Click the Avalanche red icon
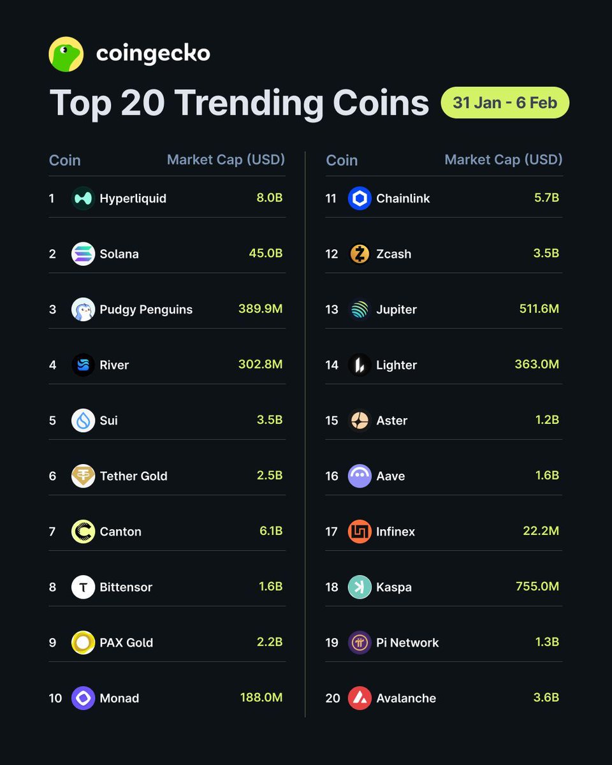The width and height of the screenshot is (612, 765). [360, 698]
